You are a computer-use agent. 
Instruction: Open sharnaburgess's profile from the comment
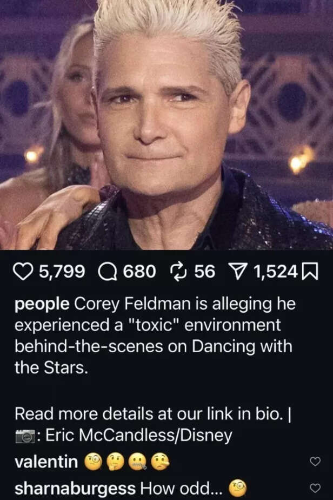pos(75,488)
